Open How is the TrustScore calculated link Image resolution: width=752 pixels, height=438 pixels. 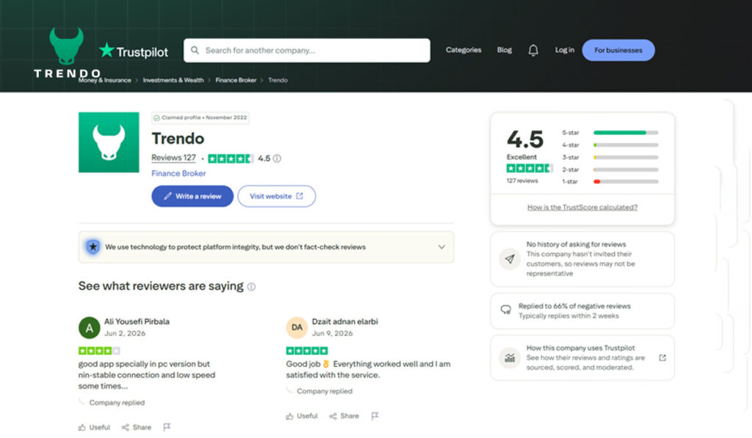[x=582, y=208]
